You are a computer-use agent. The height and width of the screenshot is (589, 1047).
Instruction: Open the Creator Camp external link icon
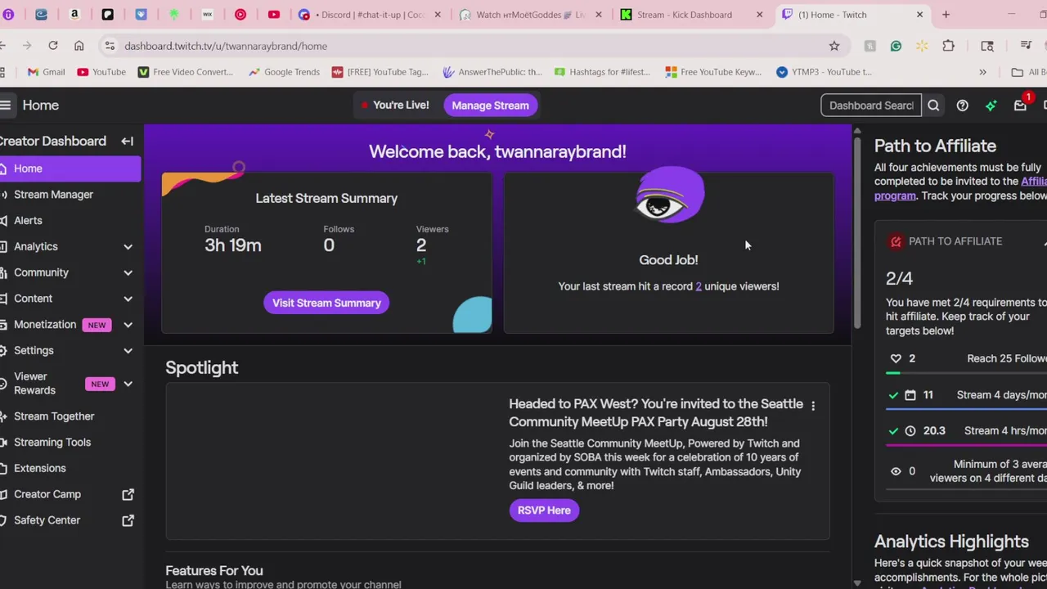tap(128, 494)
